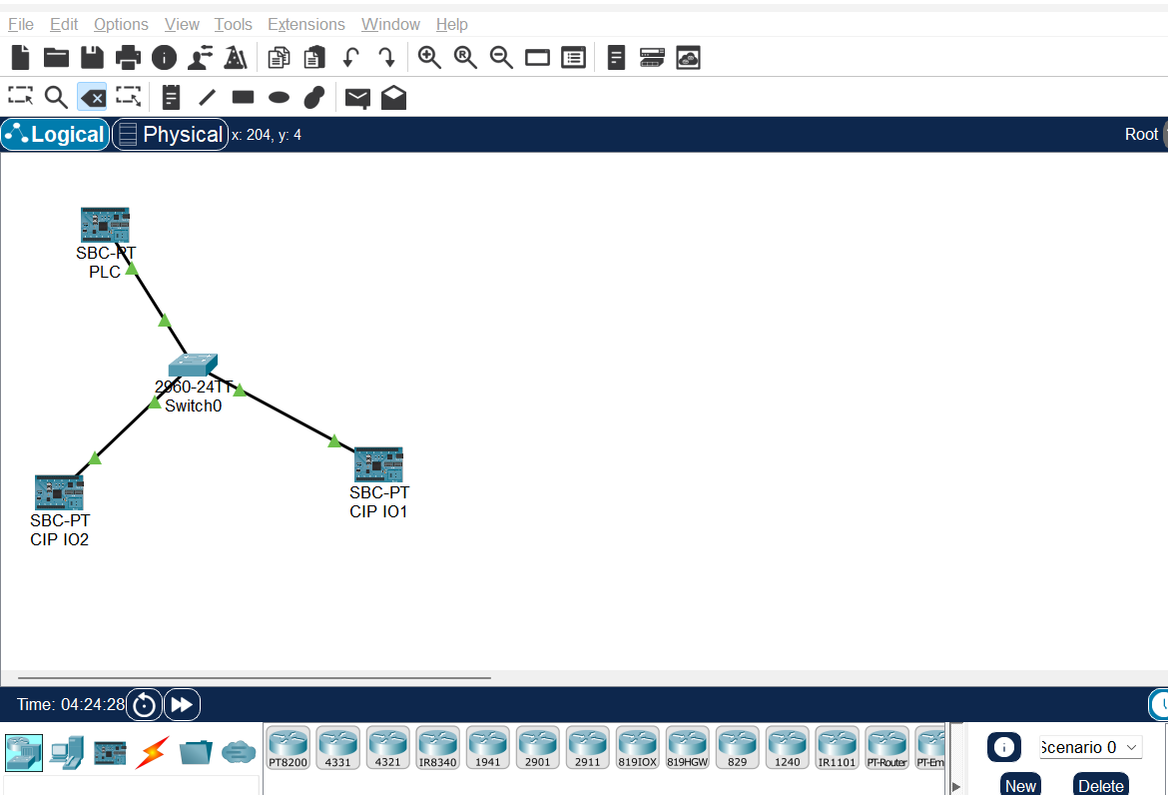Screen dimensions: 1168x795
Task: Click the Fast Forward Time control
Action: pyautogui.click(x=182, y=704)
